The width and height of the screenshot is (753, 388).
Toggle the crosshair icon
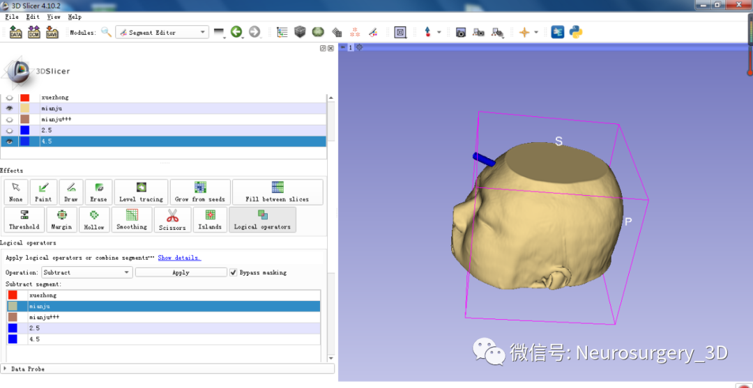click(524, 32)
